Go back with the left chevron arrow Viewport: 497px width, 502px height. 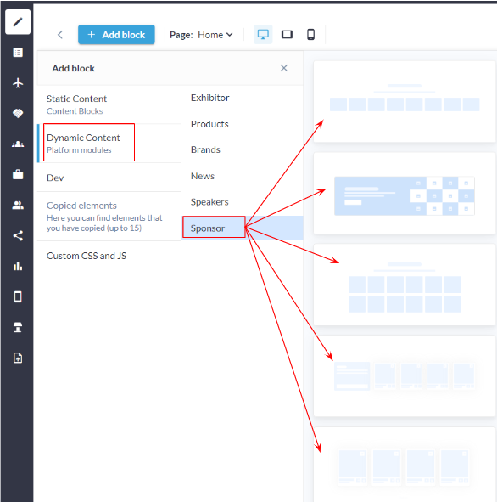click(60, 35)
